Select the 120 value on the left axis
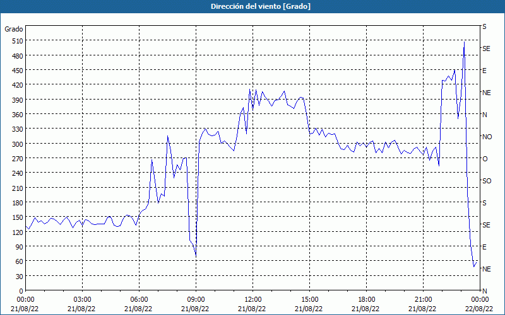 18,232
